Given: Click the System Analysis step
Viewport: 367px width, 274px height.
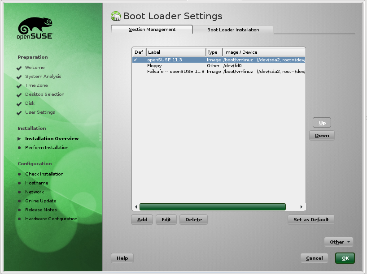Looking at the screenshot, I should [43, 77].
